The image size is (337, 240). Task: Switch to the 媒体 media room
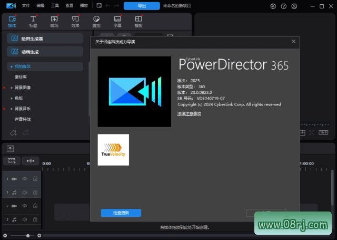tap(12, 22)
